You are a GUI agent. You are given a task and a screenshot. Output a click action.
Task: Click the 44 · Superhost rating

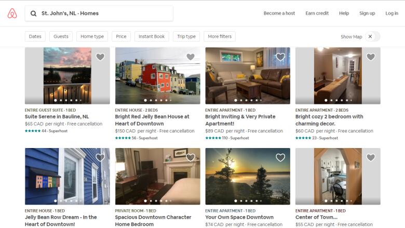46,131
